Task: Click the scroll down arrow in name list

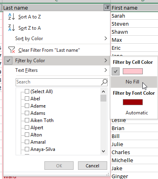Action: pos(103,151)
